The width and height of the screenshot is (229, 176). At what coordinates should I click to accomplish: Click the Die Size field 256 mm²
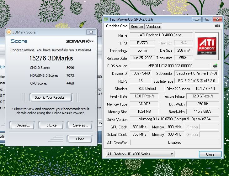click(x=184, y=50)
